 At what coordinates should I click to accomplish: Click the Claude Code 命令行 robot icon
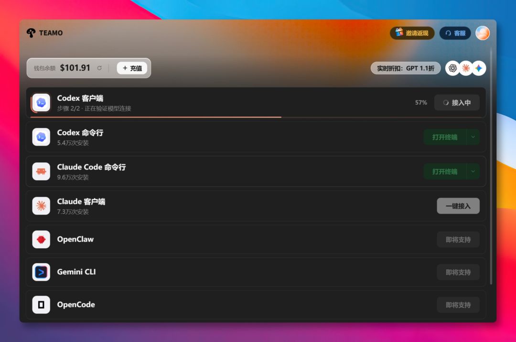pyautogui.click(x=41, y=171)
